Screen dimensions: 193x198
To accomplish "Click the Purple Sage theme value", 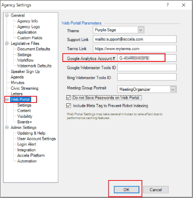I will [x=105, y=30].
